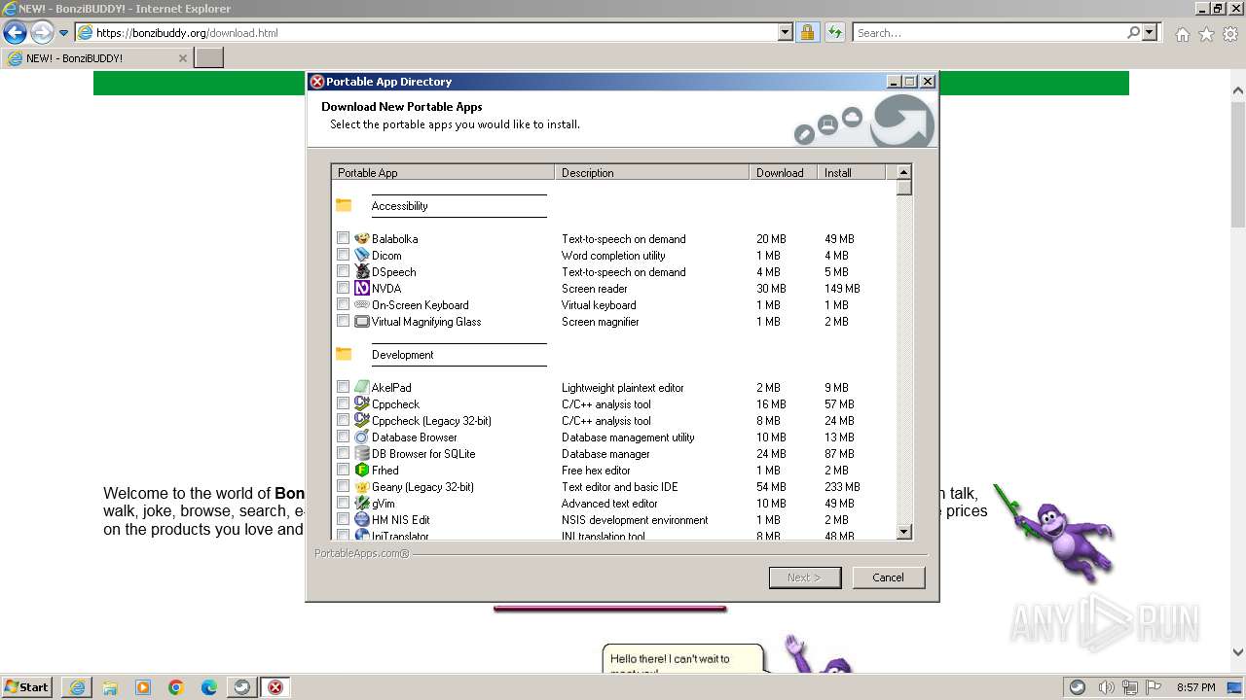Click the On-Screen Keyboard icon
This screenshot has width=1246, height=700.
click(361, 305)
